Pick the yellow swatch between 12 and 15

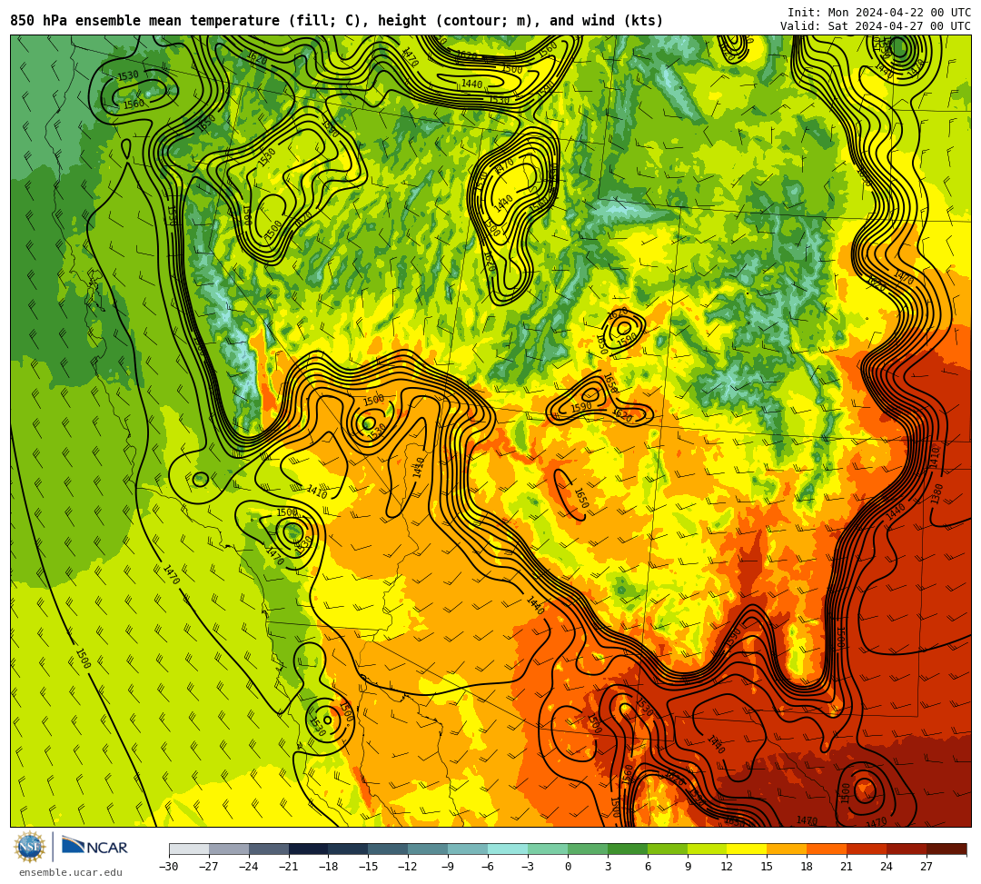[x=748, y=849]
